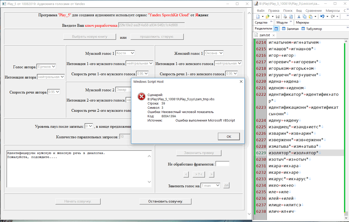
Task: Click the Paste clipboard icon
Action: [x=310, y=16]
